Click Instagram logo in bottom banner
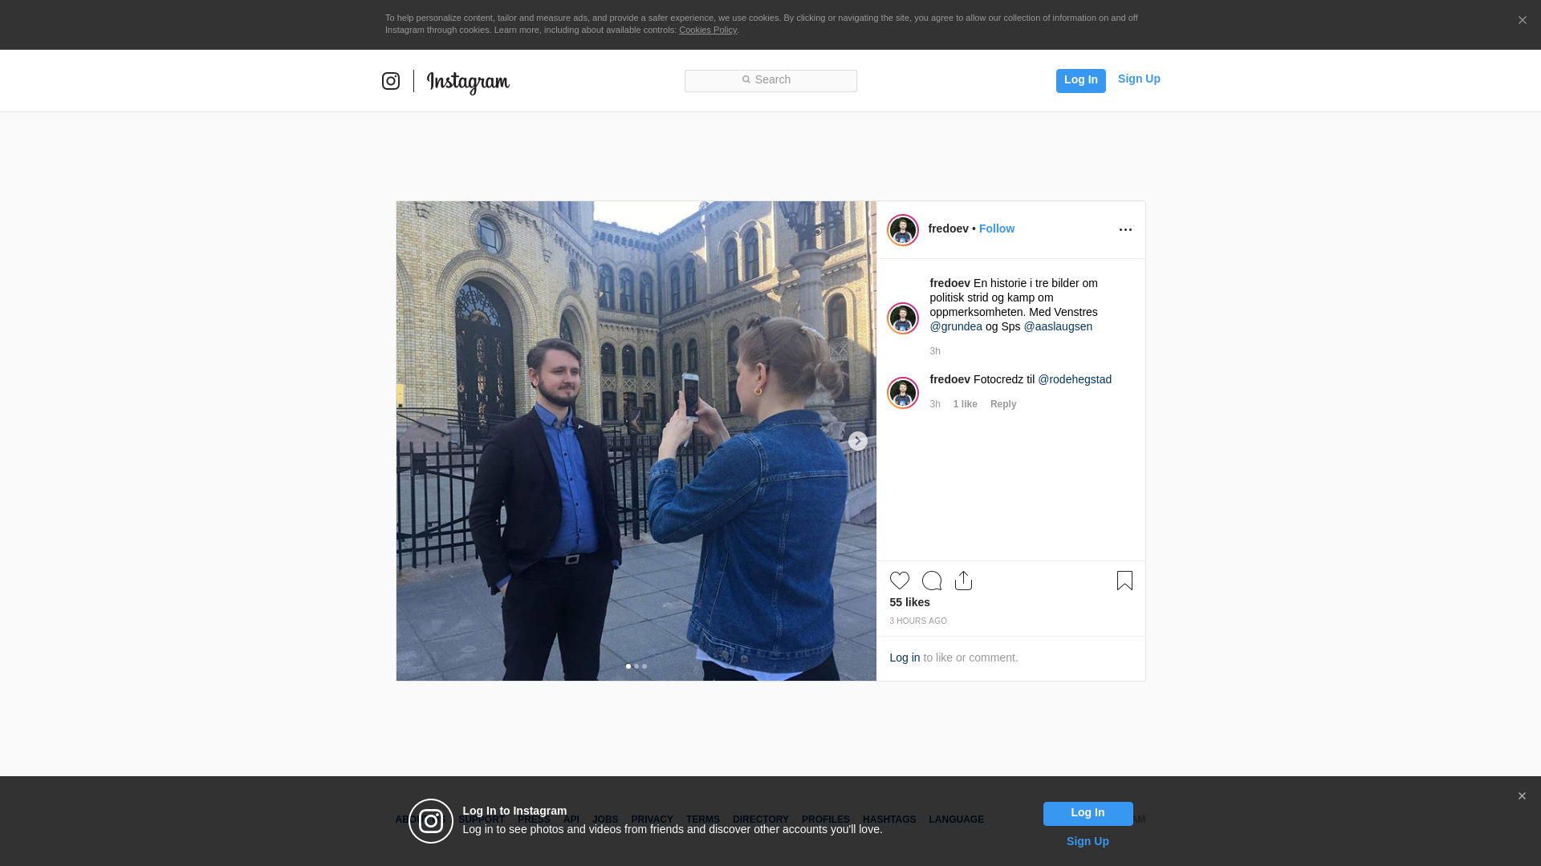 click(431, 821)
